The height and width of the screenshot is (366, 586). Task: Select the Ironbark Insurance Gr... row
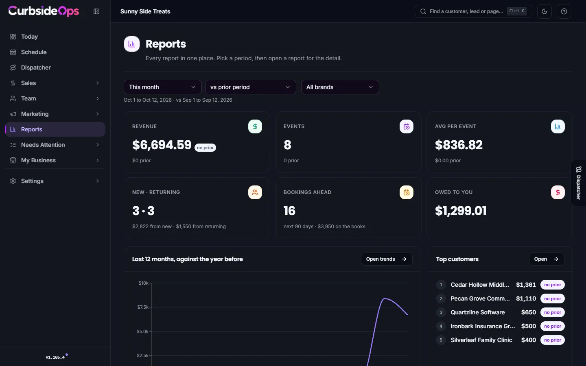pos(500,326)
